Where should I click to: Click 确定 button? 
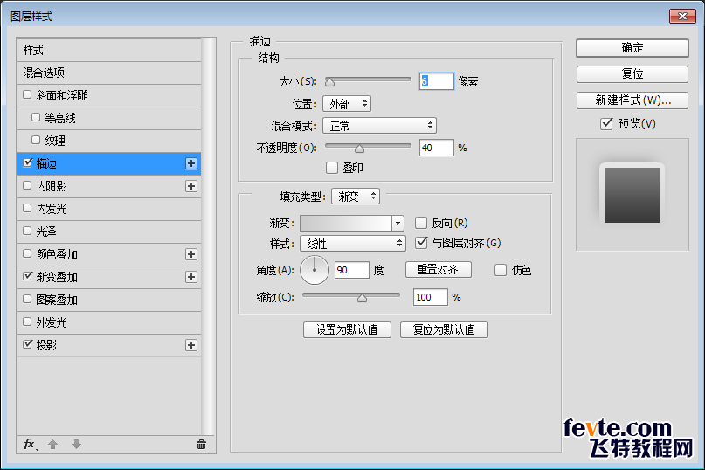632,48
